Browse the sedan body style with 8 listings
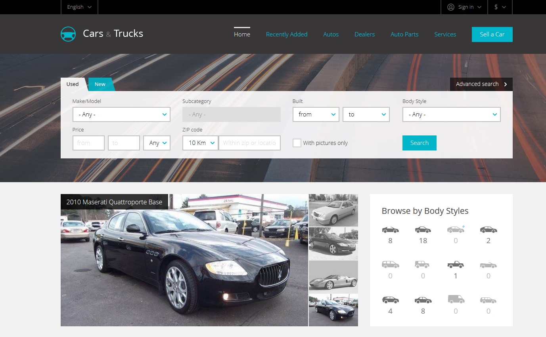Image resolution: width=546 pixels, height=337 pixels. click(423, 300)
